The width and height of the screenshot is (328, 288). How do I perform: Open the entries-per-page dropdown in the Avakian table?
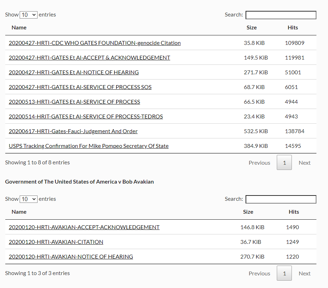(x=28, y=199)
